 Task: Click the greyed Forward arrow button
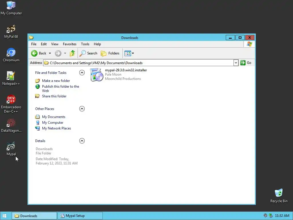tap(58, 53)
